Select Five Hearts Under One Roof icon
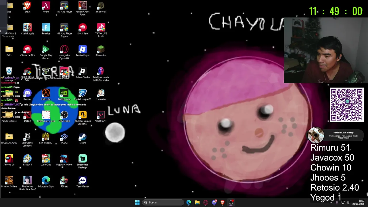 click(27, 183)
